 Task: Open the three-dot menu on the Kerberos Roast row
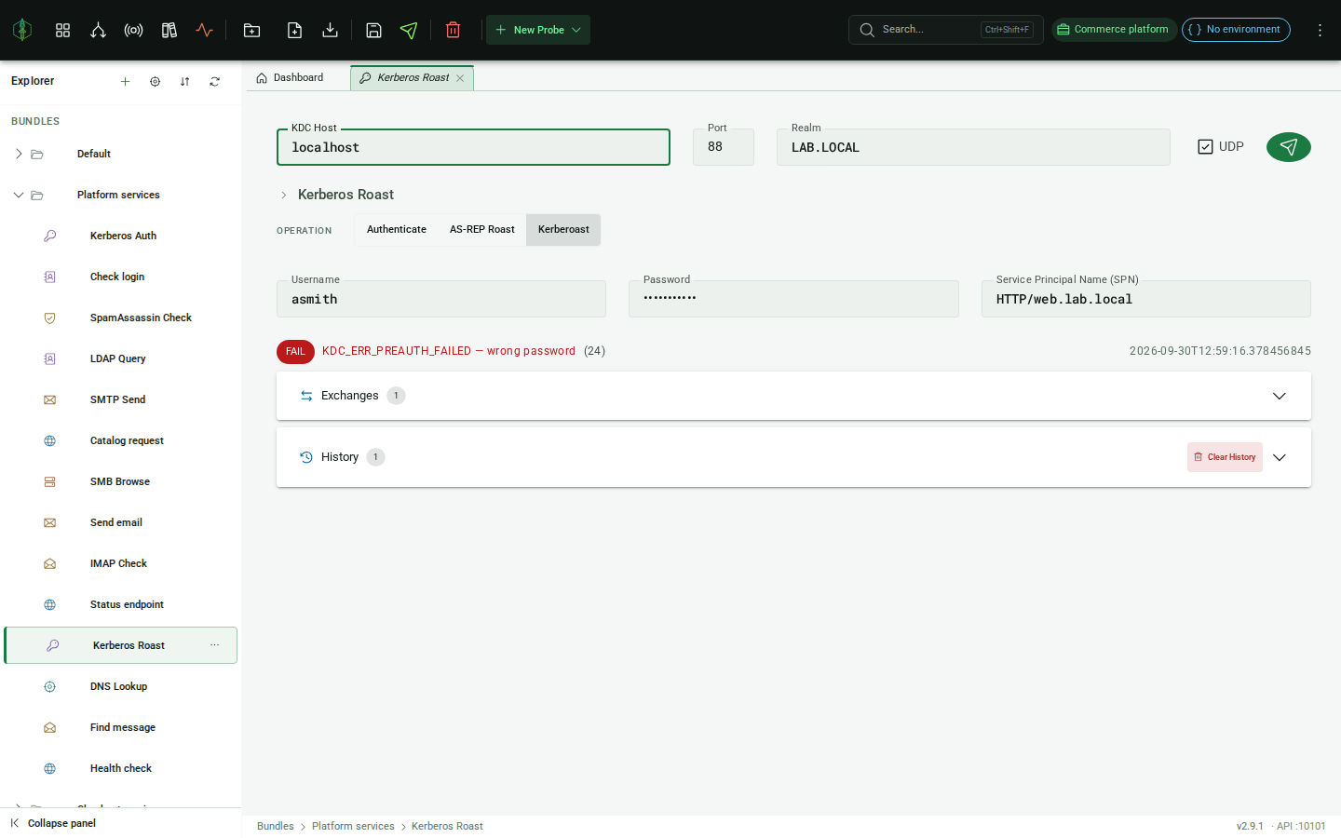click(x=215, y=645)
